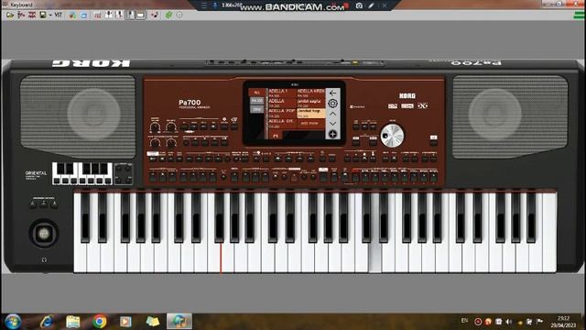This screenshot has height=330, width=586.
Task: Click the green puzzle plugin toolbar icon
Action: coord(168,15)
